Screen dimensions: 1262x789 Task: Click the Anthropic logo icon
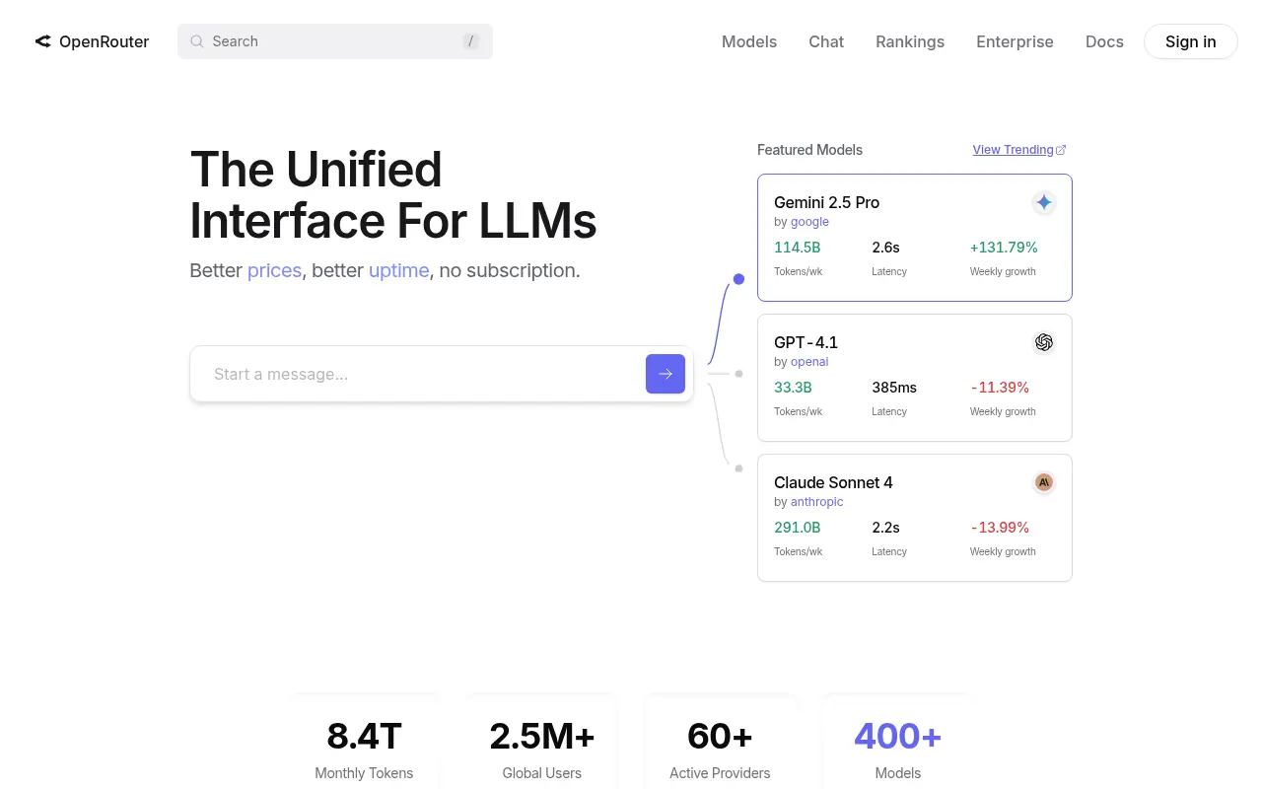tap(1043, 482)
